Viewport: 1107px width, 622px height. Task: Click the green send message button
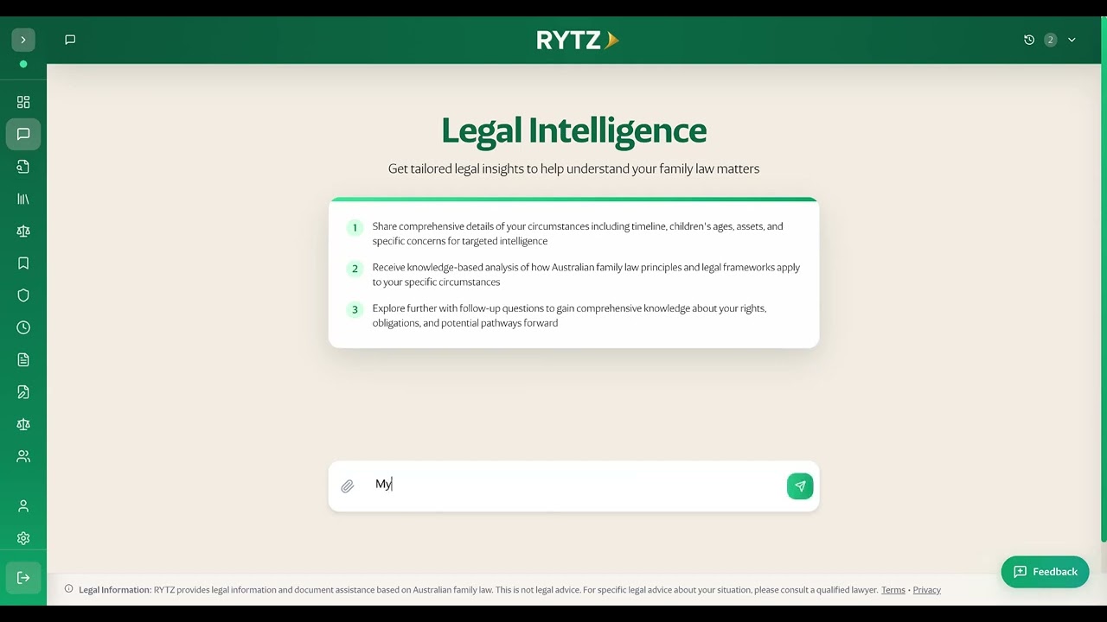[800, 486]
